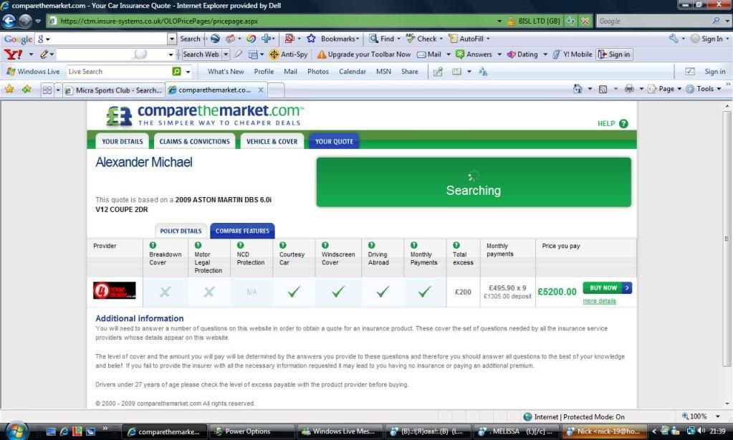Image resolution: width=733 pixels, height=440 pixels.
Task: Open the YOUR DETAILS tab
Action: tap(122, 141)
